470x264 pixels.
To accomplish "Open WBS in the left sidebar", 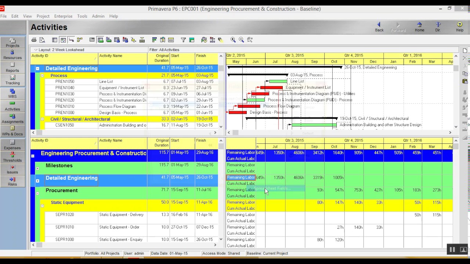I will pyautogui.click(x=12, y=93).
